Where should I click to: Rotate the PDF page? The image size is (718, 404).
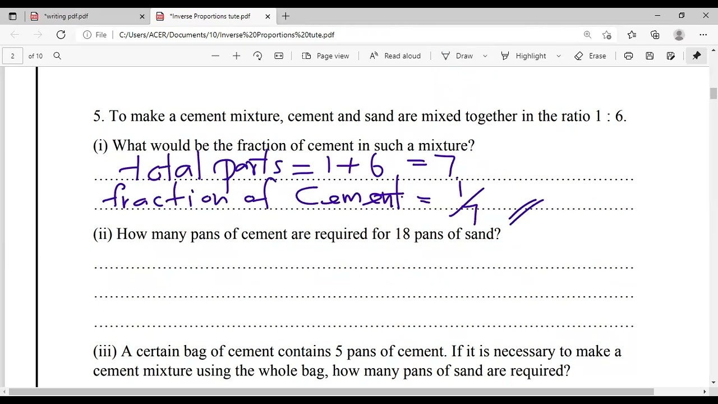pyautogui.click(x=257, y=56)
